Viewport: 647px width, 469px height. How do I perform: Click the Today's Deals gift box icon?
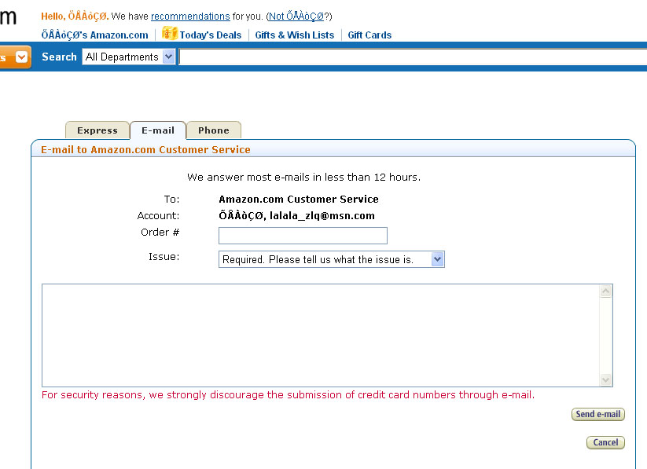coord(169,34)
